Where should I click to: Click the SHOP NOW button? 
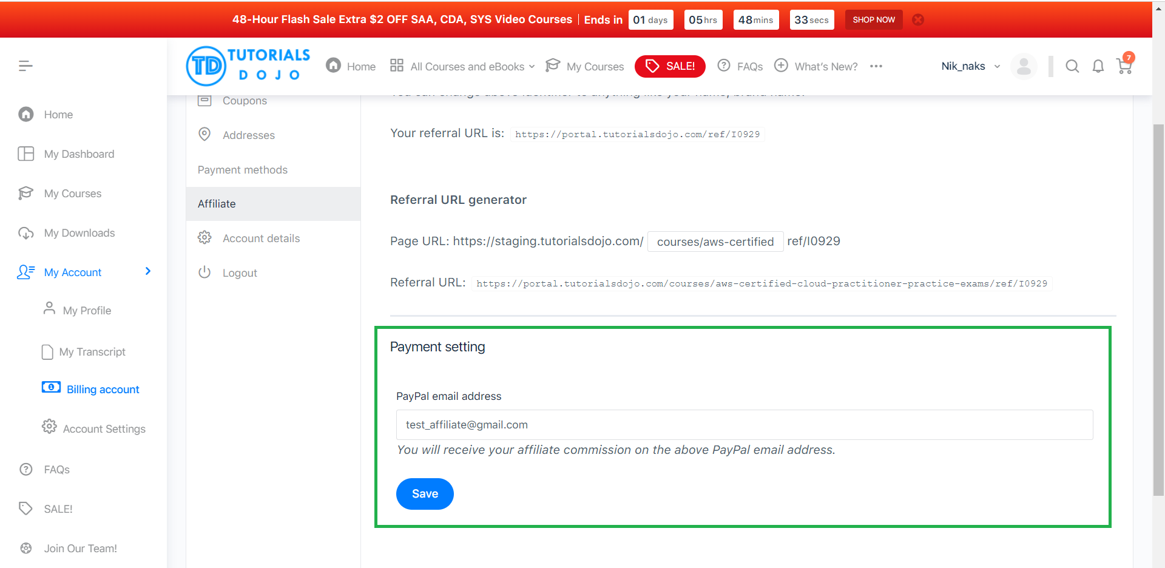(874, 19)
